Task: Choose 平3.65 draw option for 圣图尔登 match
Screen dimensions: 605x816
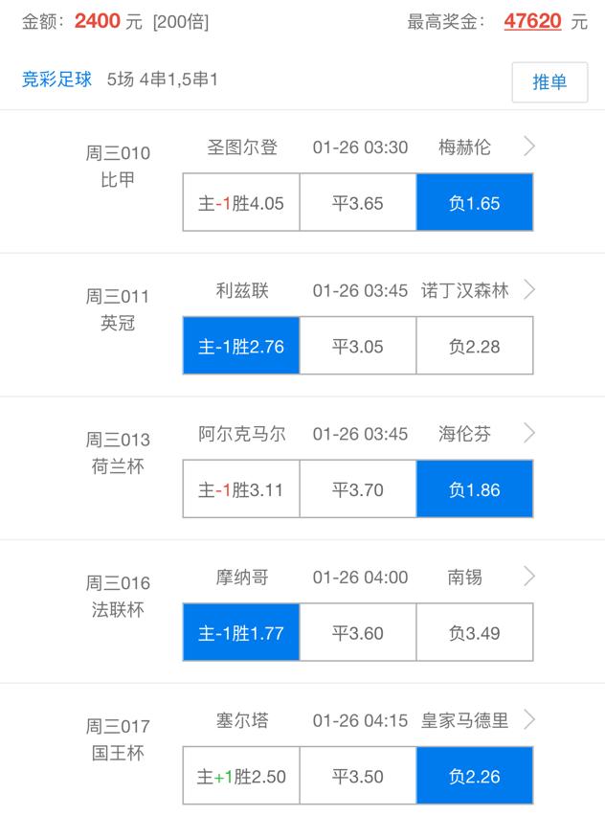Action: [357, 202]
